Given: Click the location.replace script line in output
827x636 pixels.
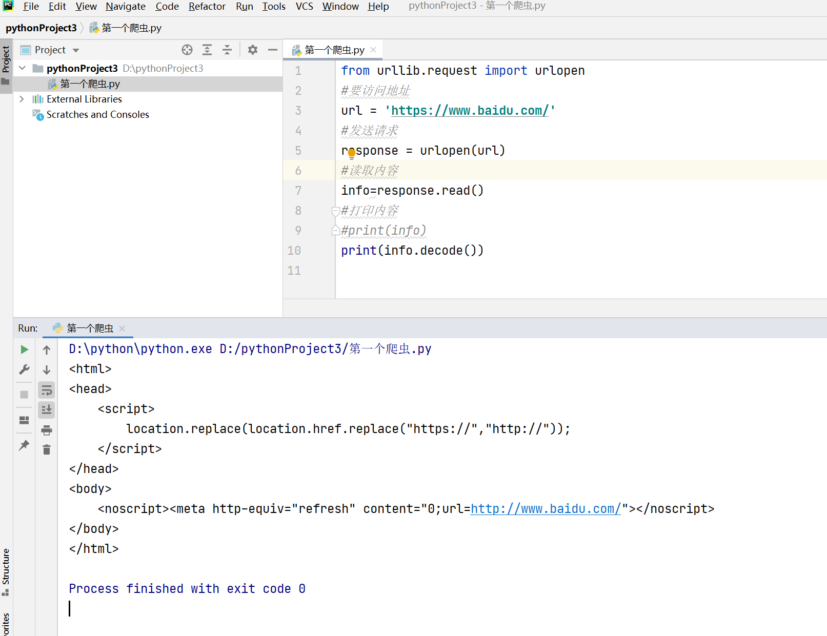Looking at the screenshot, I should (348, 429).
